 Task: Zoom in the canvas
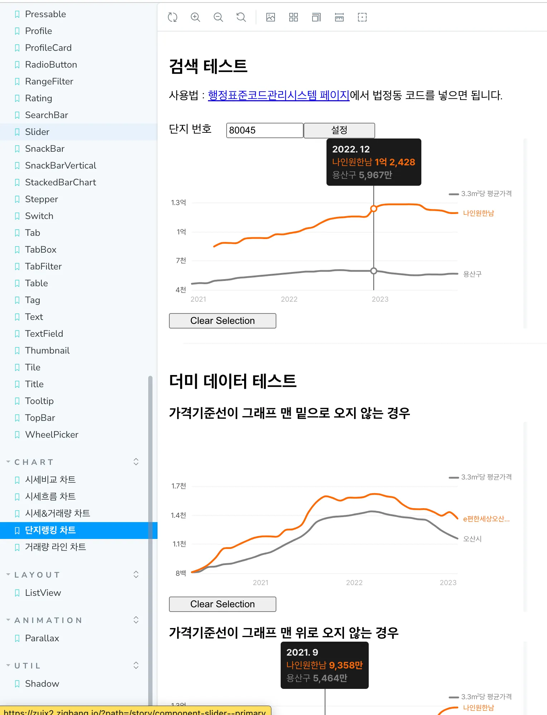195,17
